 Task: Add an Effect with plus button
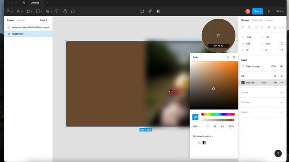click(x=282, y=102)
